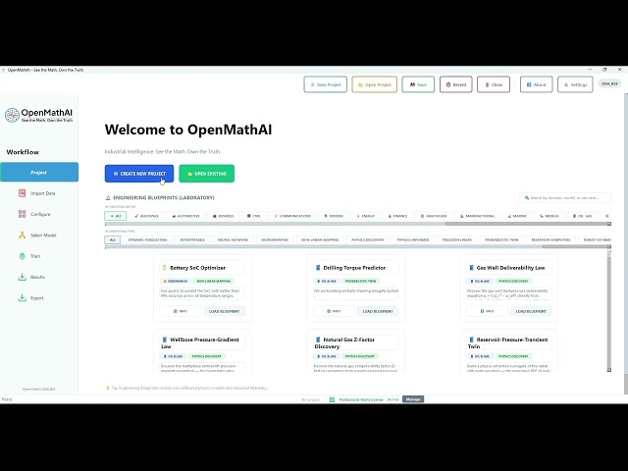Image resolution: width=628 pixels, height=471 pixels.
Task: Click the Wellbore Pressure-Gradient Law card title
Action: coord(200,342)
